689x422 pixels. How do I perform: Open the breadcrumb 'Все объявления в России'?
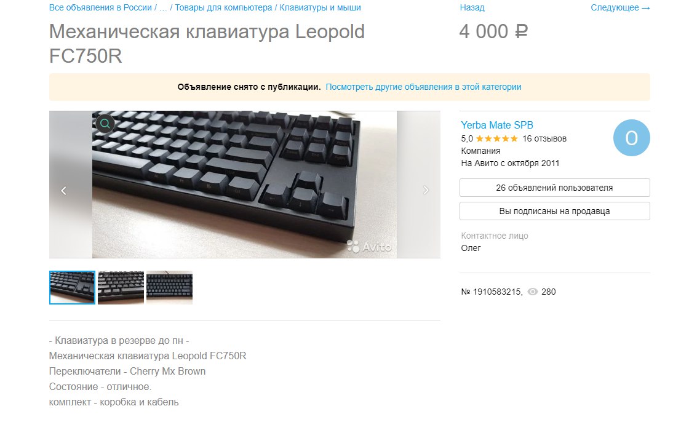click(101, 7)
